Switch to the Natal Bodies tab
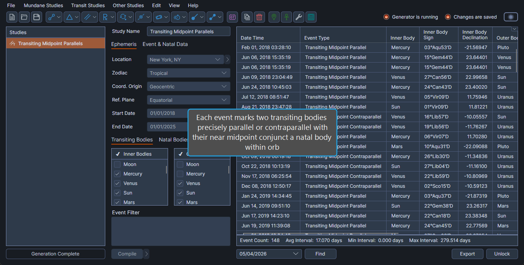Image resolution: width=524 pixels, height=265 pixels. (x=173, y=140)
